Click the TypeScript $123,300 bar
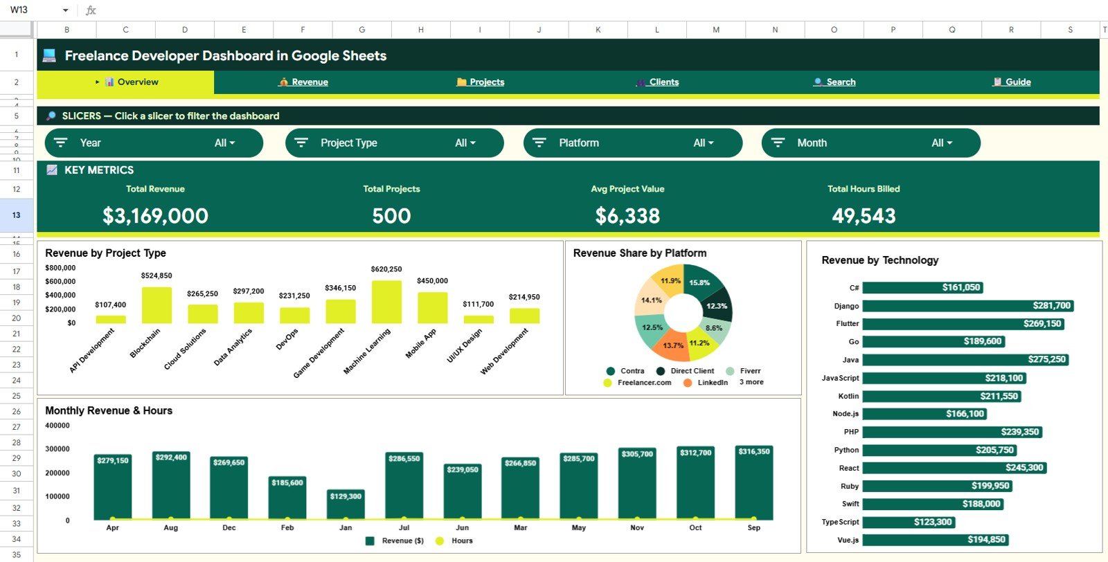Image resolution: width=1108 pixels, height=562 pixels. [x=909, y=523]
